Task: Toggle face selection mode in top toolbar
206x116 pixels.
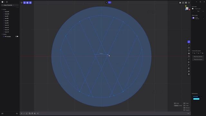Action: point(27,3)
